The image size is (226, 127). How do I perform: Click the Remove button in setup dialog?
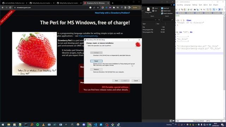click(x=96, y=69)
